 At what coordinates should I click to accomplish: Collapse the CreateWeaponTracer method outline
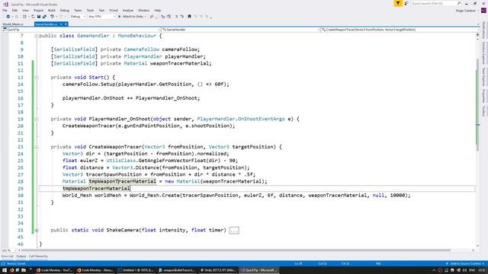pos(37,147)
